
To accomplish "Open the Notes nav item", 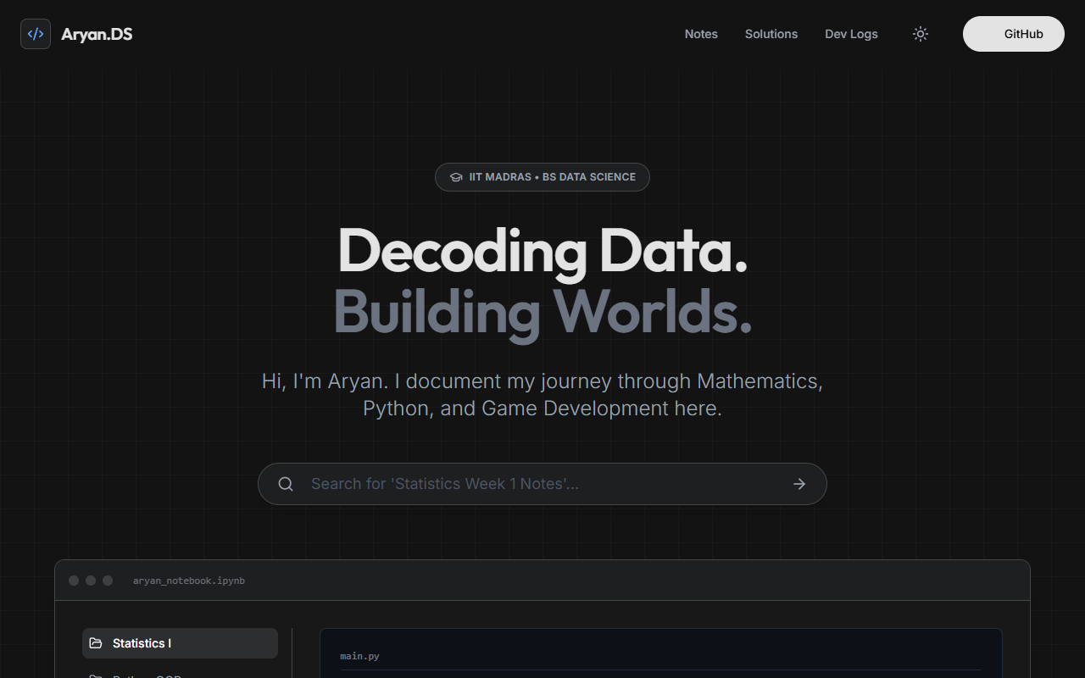I will [701, 34].
